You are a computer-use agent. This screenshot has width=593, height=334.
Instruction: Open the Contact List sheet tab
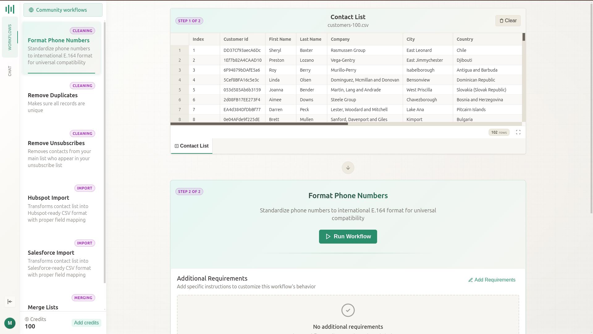(191, 146)
